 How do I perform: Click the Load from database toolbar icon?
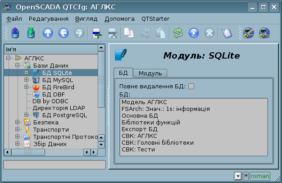coord(15,33)
